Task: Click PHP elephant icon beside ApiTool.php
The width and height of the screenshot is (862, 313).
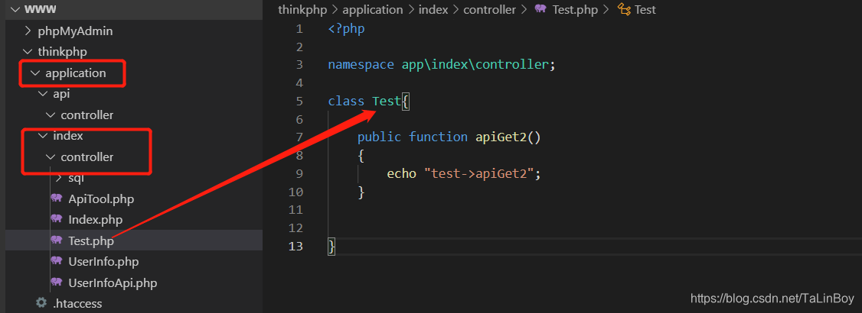Action: point(56,198)
